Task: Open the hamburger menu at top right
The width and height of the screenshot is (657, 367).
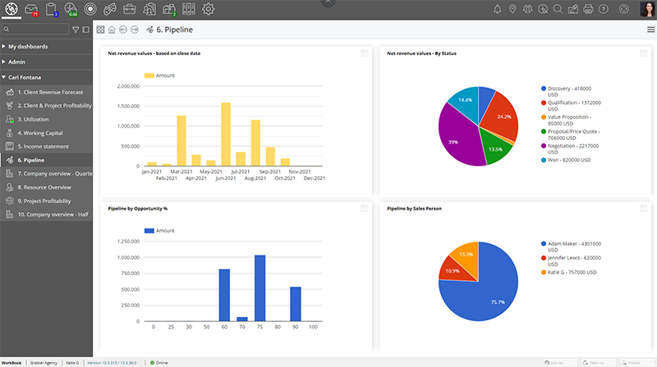Action: click(651, 29)
